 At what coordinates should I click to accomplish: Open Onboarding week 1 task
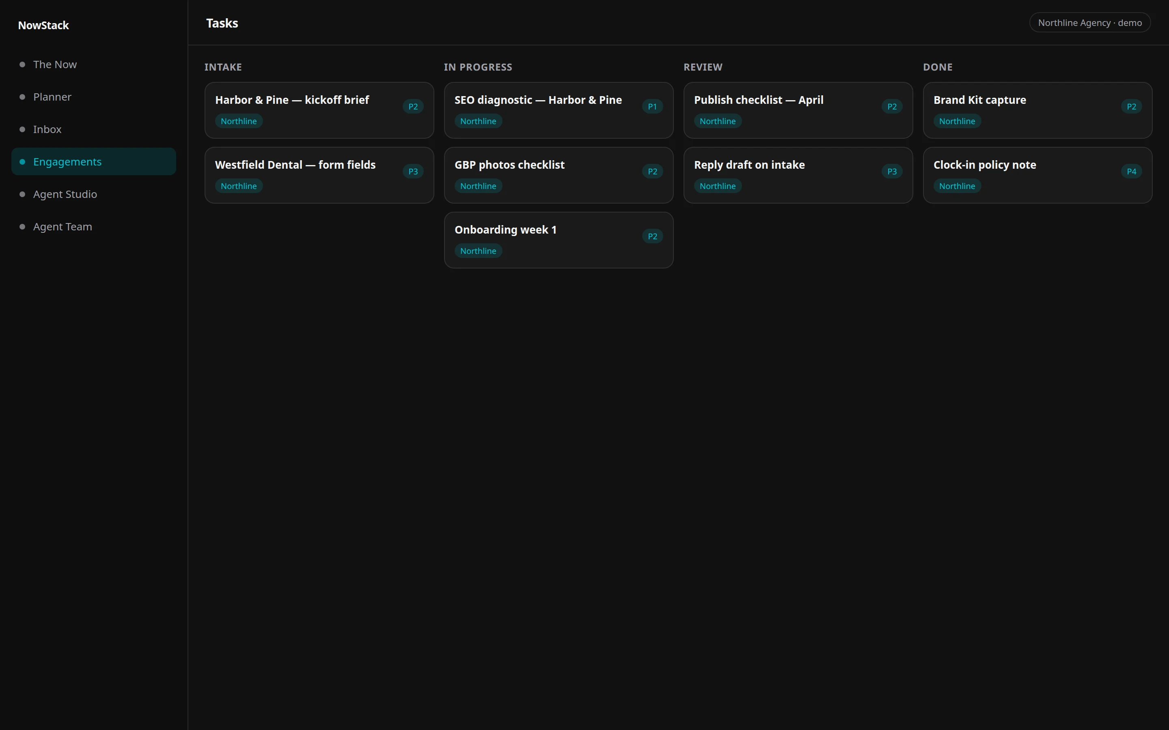point(559,240)
